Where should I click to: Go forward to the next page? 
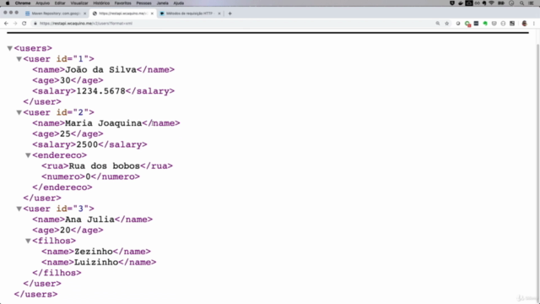pos(15,24)
